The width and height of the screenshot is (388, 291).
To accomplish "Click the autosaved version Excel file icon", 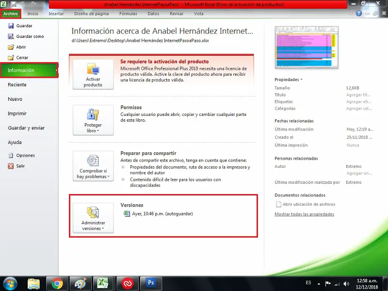I will coord(127,213).
